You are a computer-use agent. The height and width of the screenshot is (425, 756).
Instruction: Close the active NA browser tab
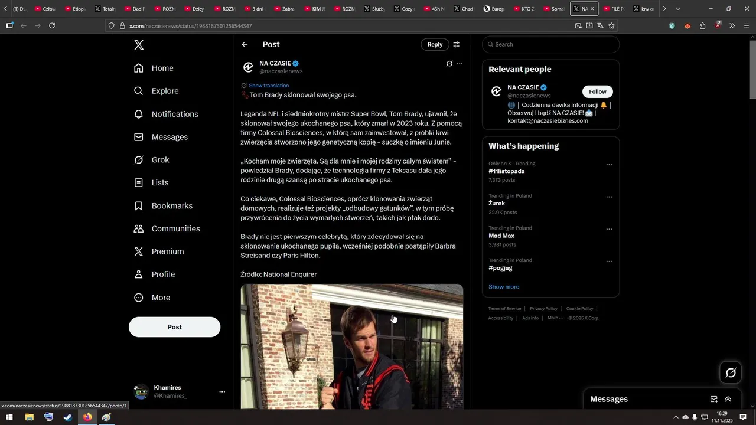tap(592, 9)
